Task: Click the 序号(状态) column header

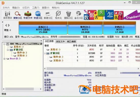Action: [x=78, y=46]
